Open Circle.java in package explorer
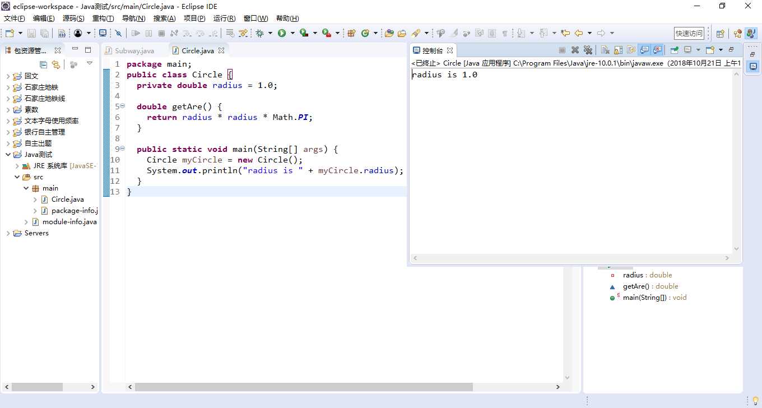Viewport: 762px width, 408px height. click(x=67, y=200)
